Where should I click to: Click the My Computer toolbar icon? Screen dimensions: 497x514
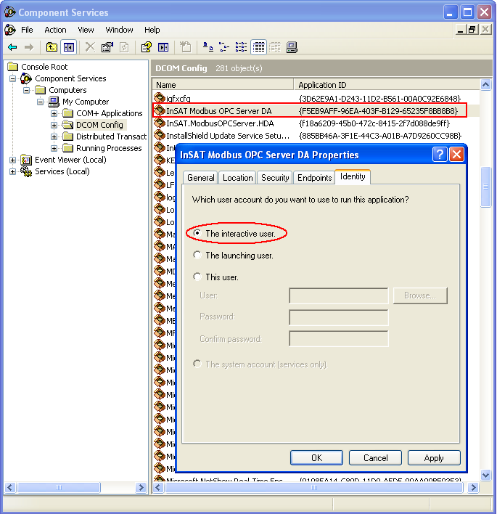(x=292, y=47)
